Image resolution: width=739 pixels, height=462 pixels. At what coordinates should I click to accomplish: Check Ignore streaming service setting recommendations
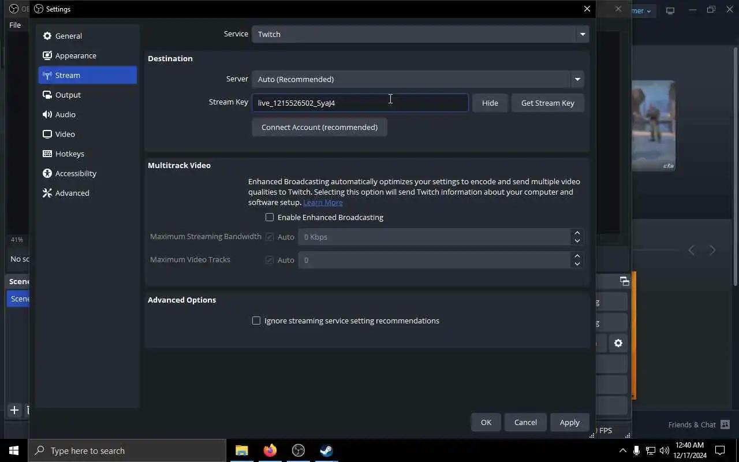256,321
